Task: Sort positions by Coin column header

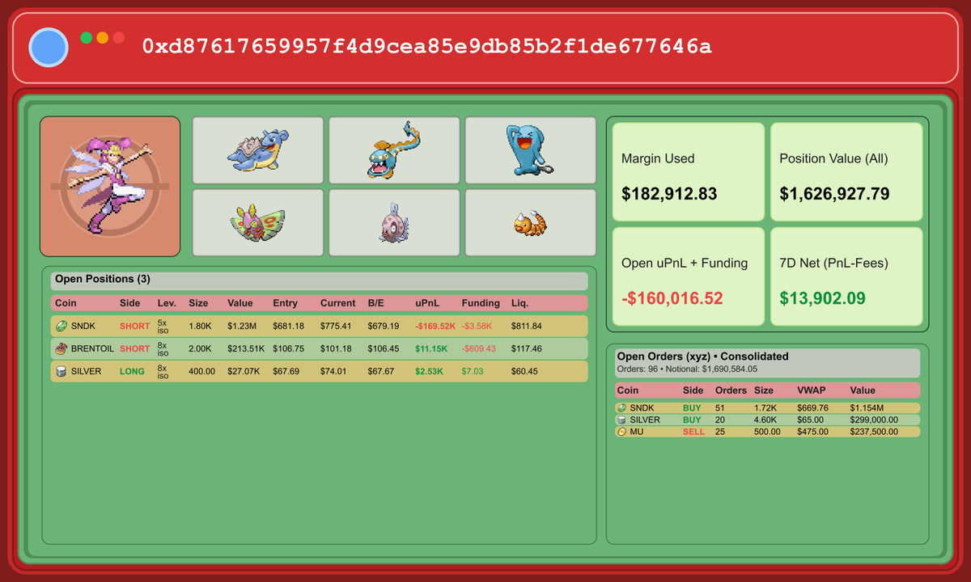Action: tap(66, 303)
